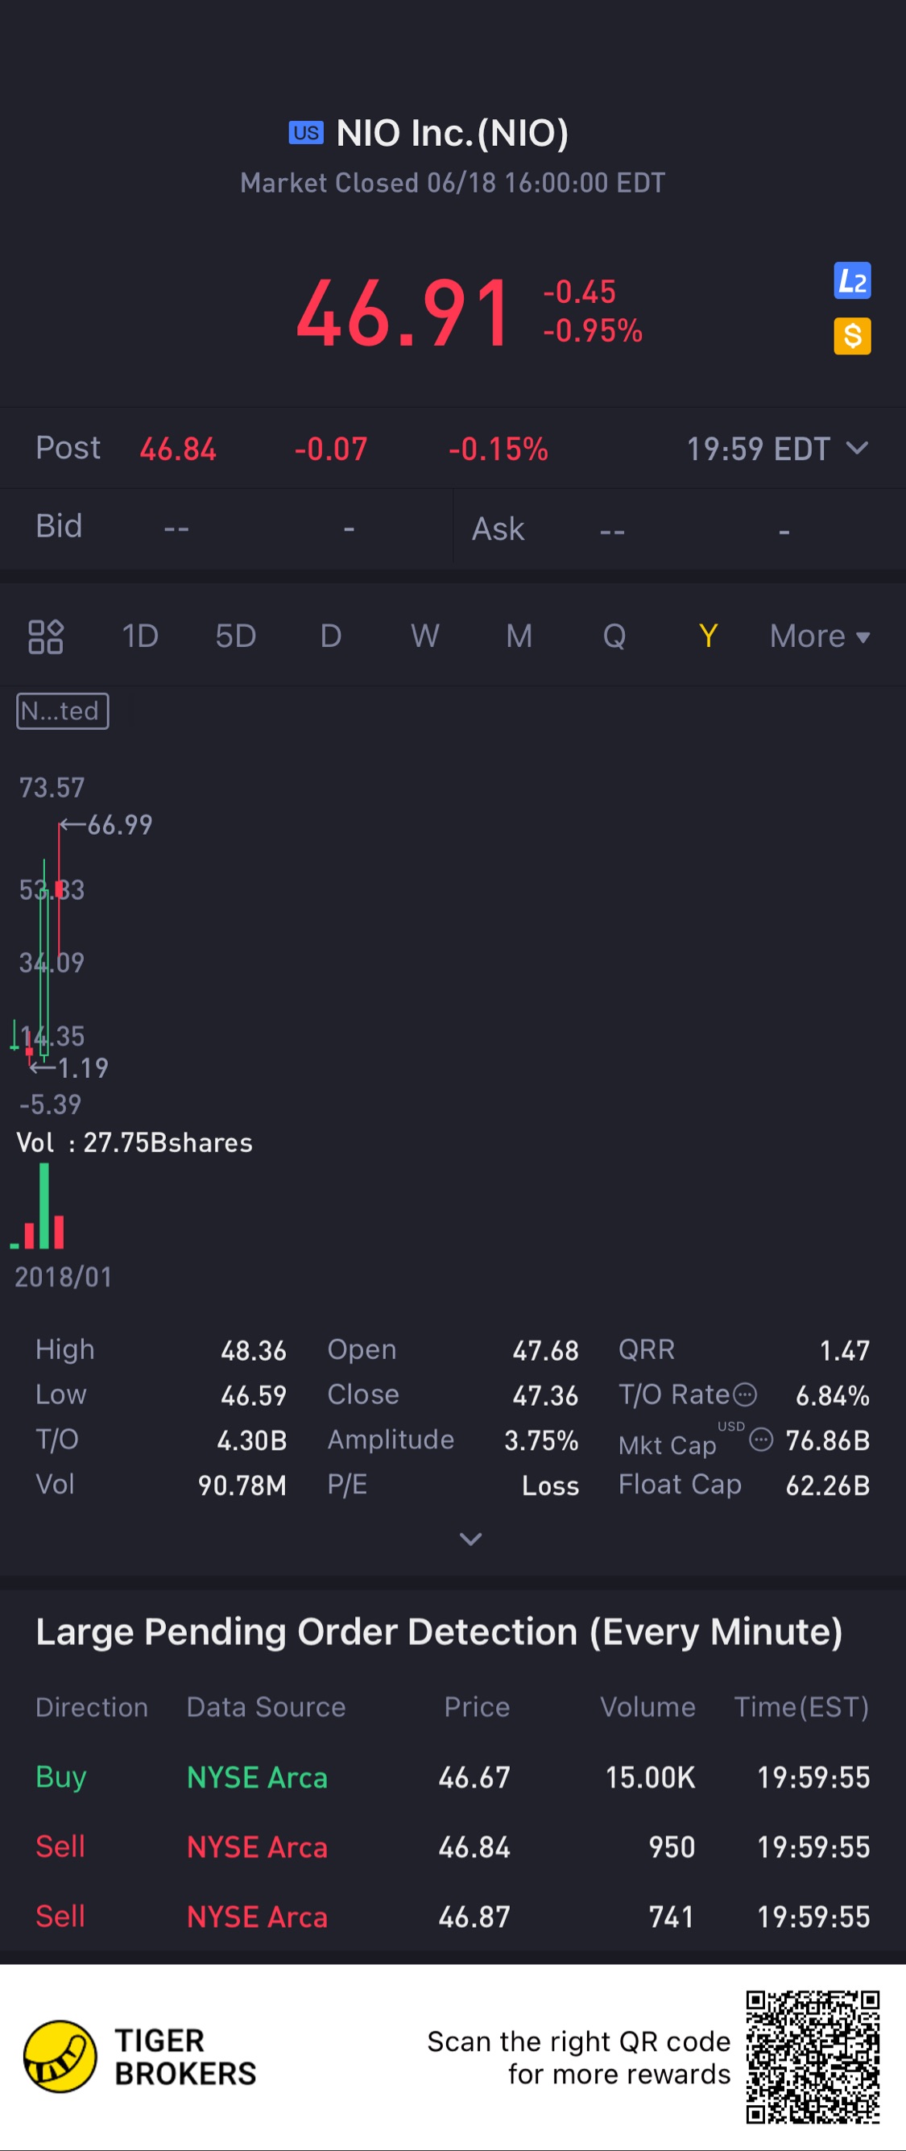Tap the blue US market flag badge
This screenshot has width=906, height=2151.
tap(305, 133)
